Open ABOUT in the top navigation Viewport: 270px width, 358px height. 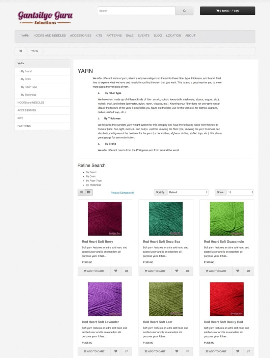tap(190, 36)
